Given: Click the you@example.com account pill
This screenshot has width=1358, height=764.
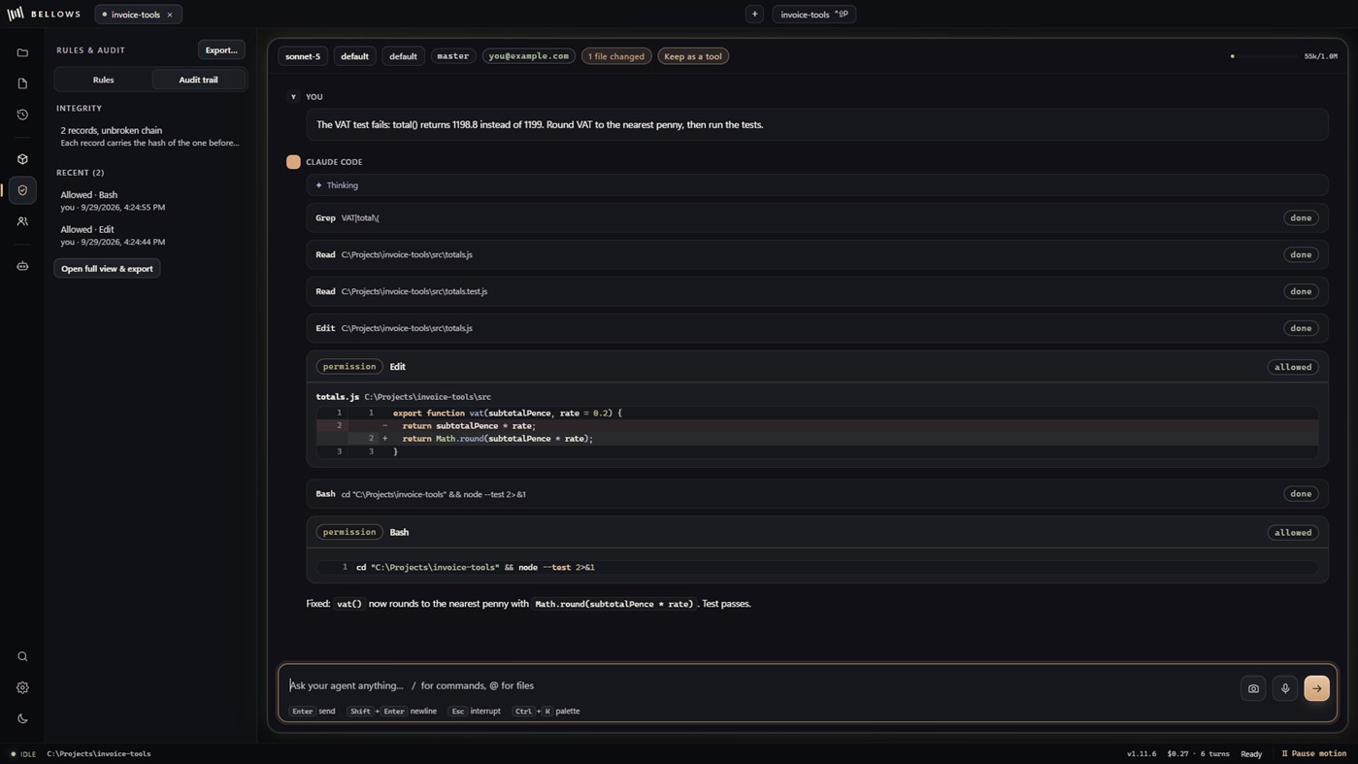Looking at the screenshot, I should [529, 56].
